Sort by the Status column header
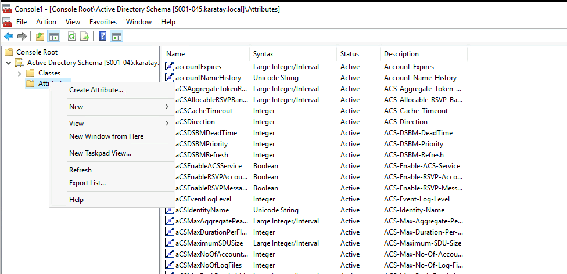 pos(358,54)
